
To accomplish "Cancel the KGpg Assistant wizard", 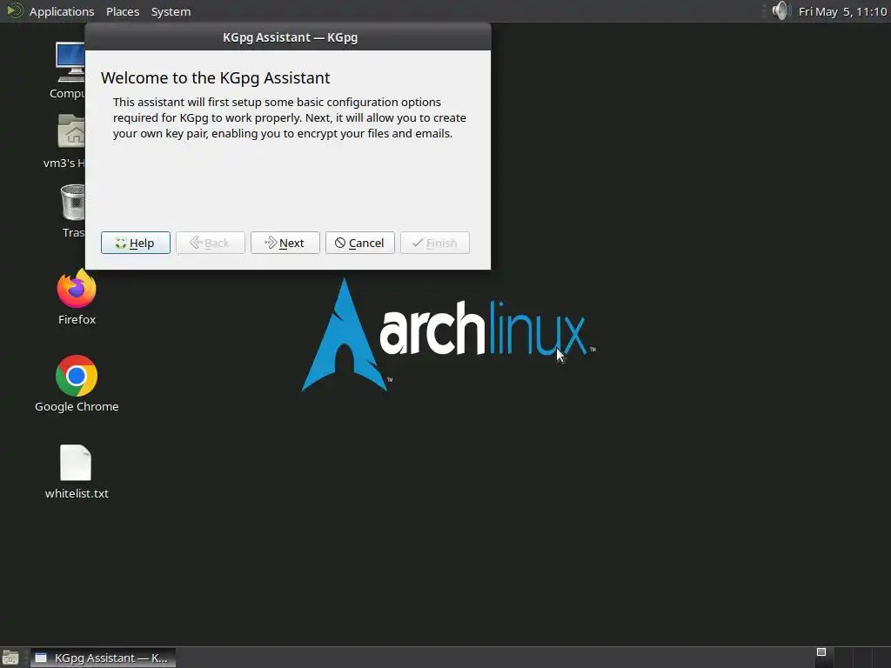I will 359,243.
